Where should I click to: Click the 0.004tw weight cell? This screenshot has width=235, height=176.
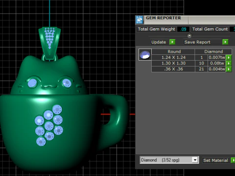[217, 69]
